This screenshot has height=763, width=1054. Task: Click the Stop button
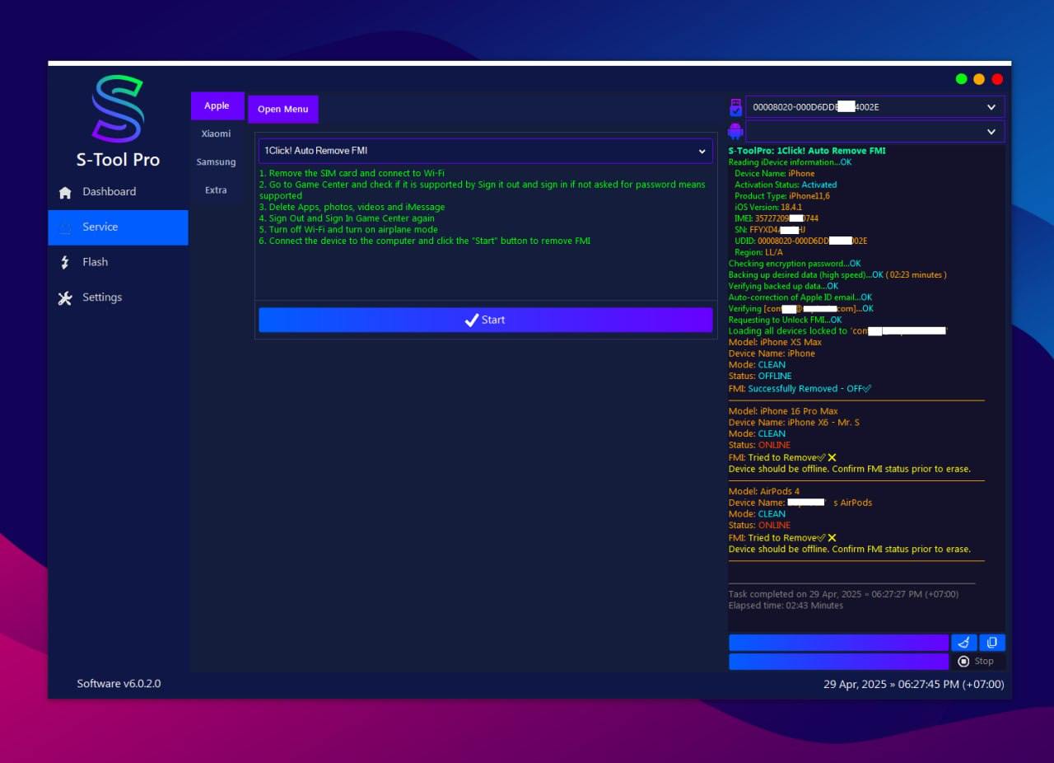click(x=978, y=662)
